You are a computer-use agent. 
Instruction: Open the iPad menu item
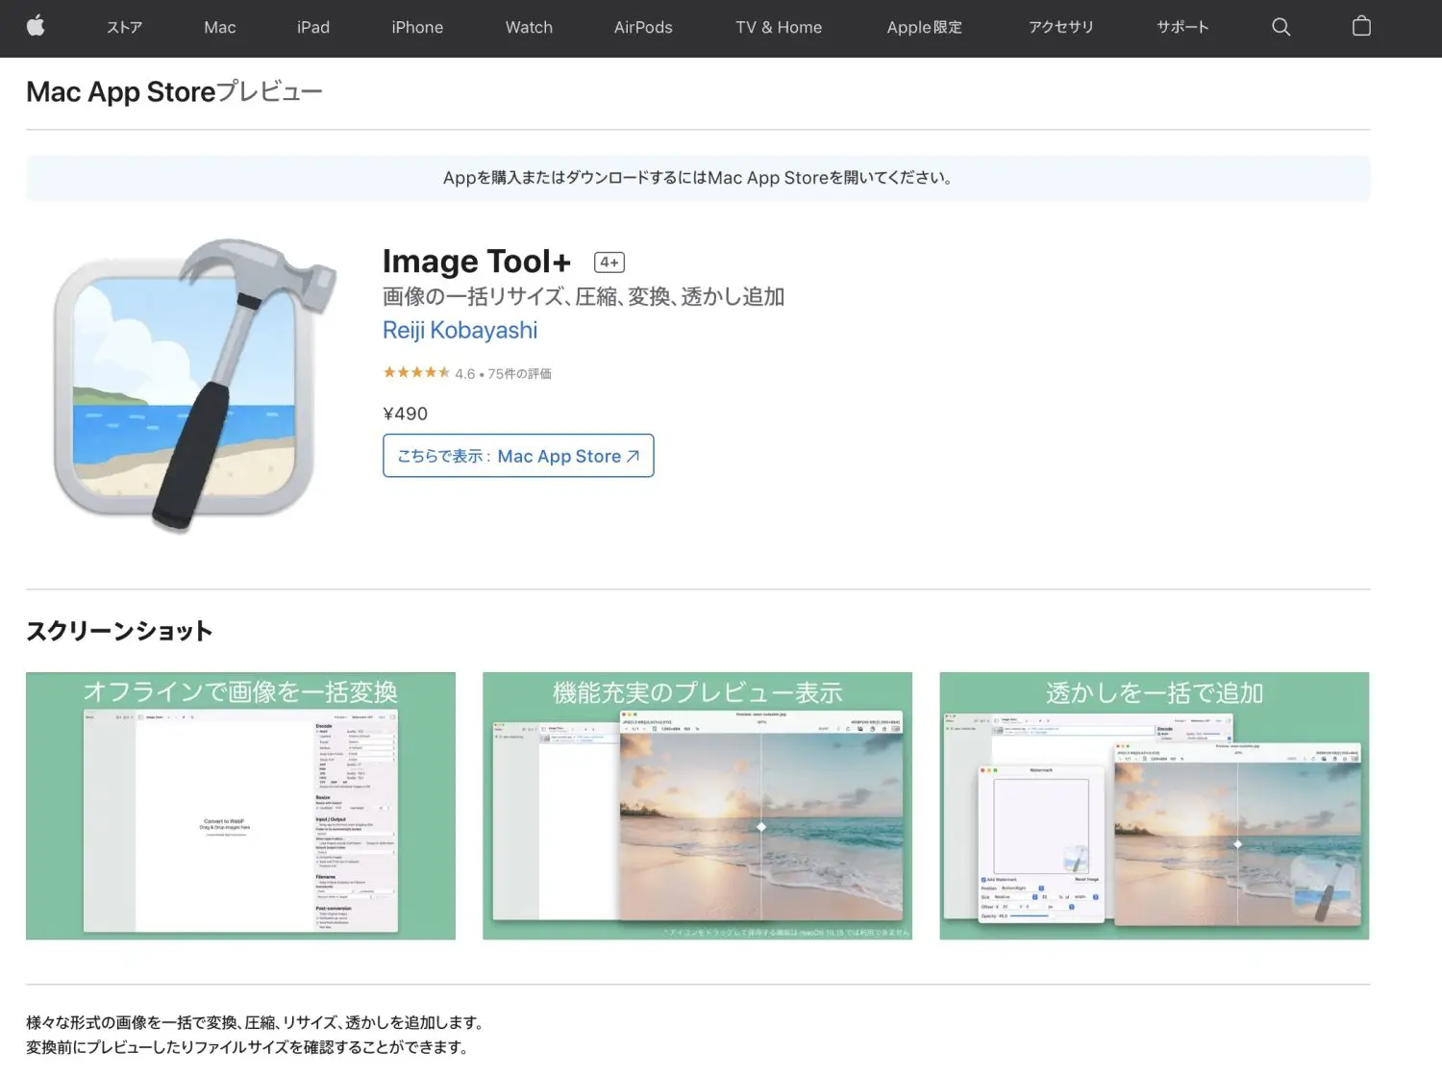click(x=313, y=27)
